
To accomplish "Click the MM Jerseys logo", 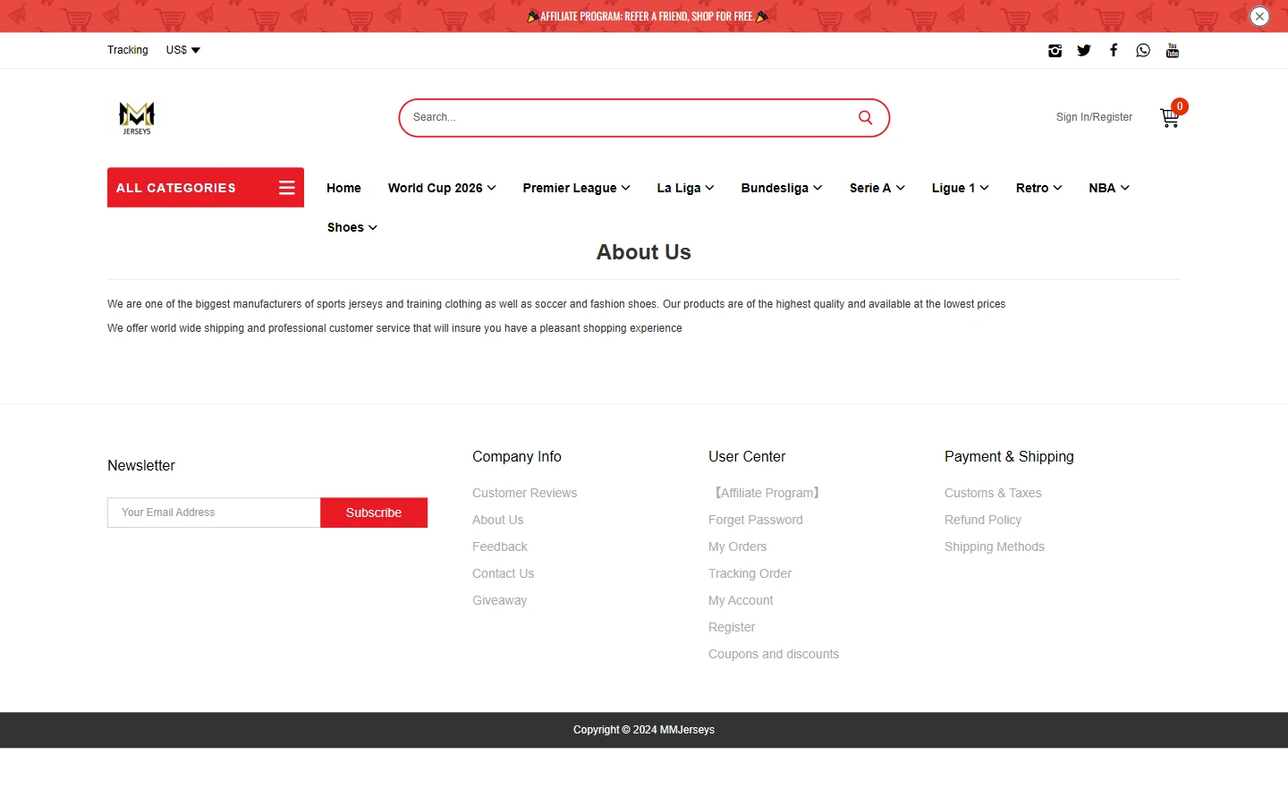I will (137, 118).
